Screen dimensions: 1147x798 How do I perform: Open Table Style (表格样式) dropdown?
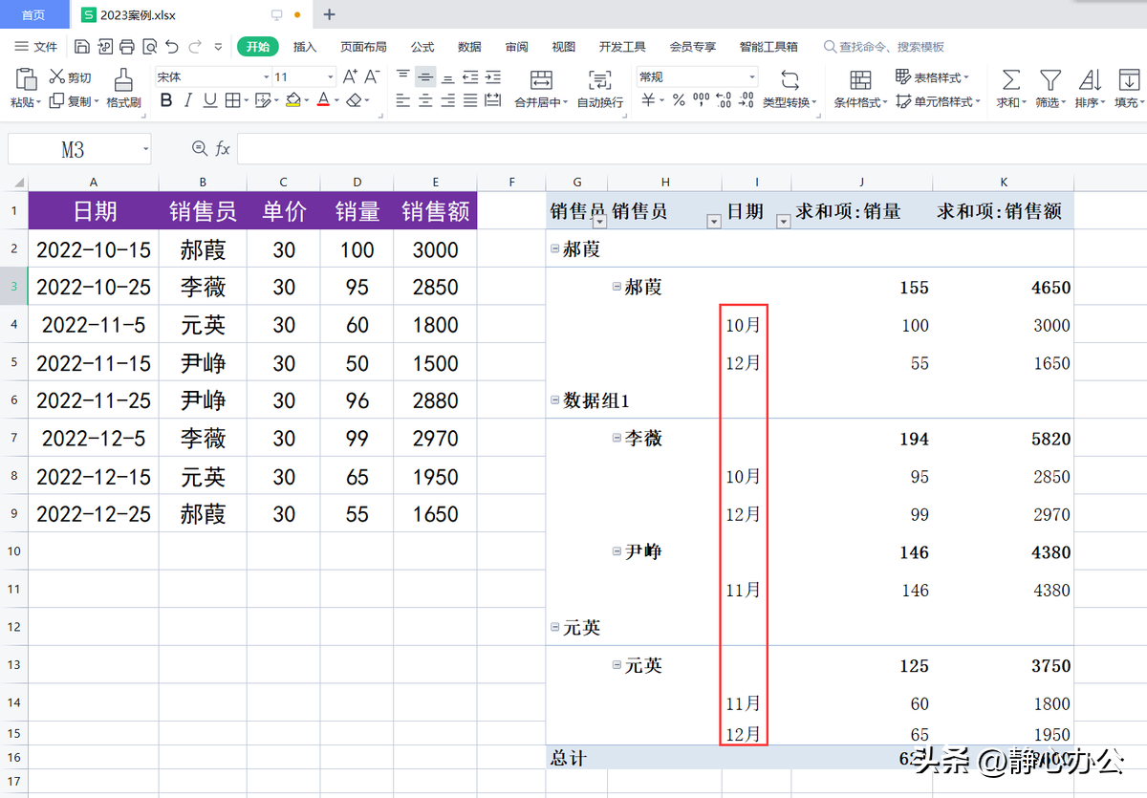[x=932, y=76]
